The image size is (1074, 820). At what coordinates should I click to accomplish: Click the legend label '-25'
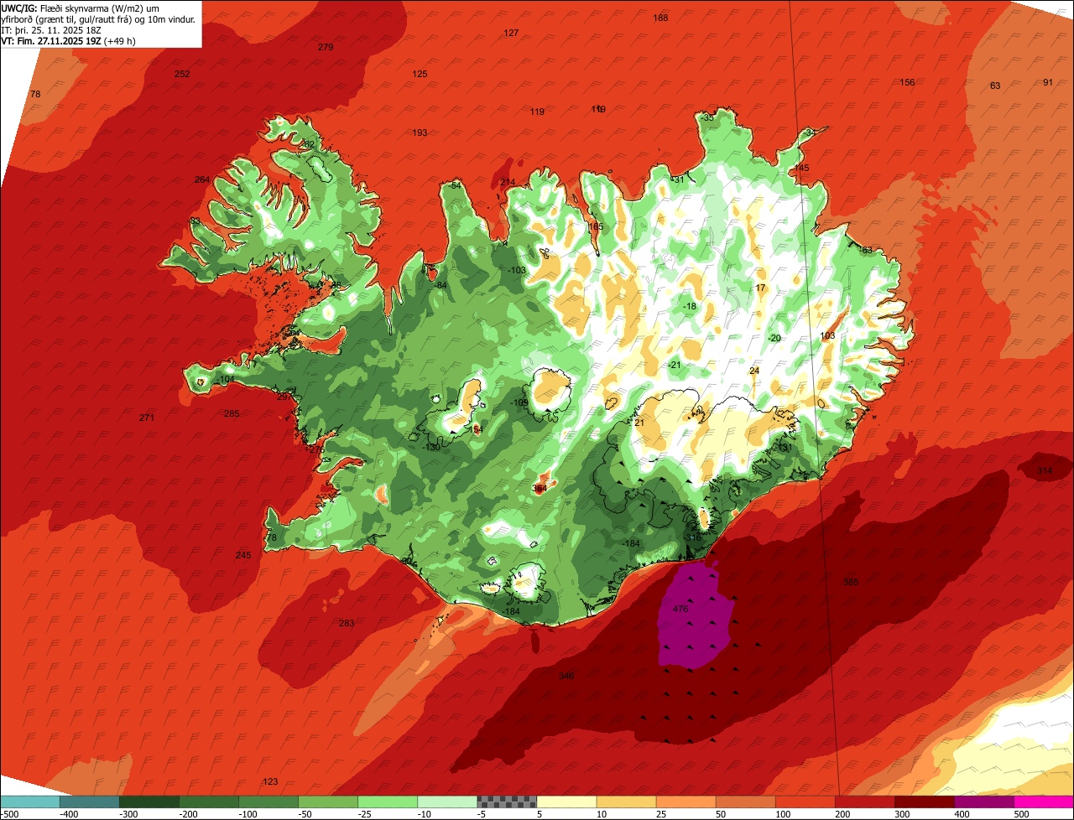coord(366,814)
